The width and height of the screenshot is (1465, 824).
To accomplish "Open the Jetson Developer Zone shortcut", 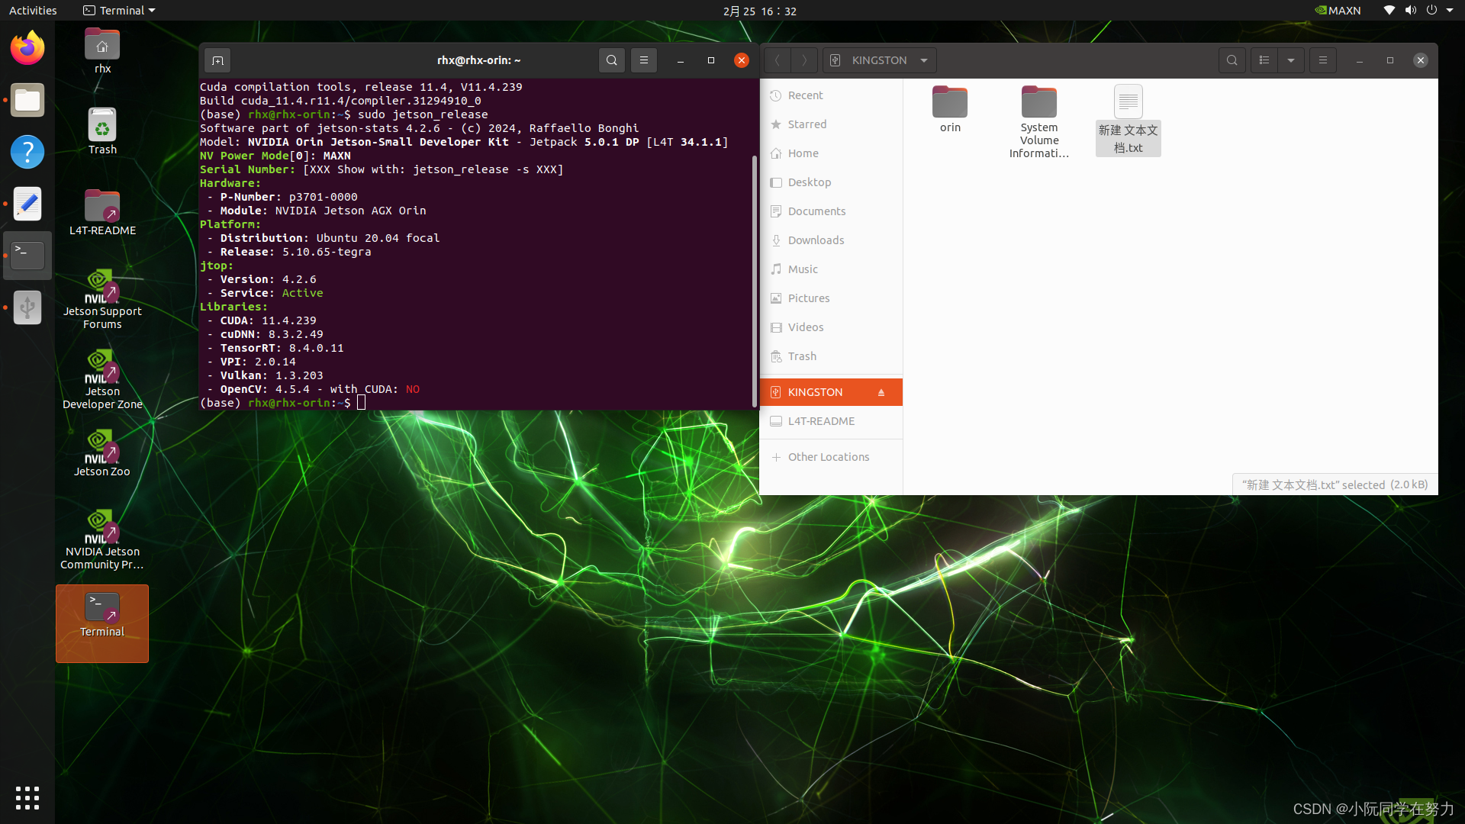I will pyautogui.click(x=101, y=379).
